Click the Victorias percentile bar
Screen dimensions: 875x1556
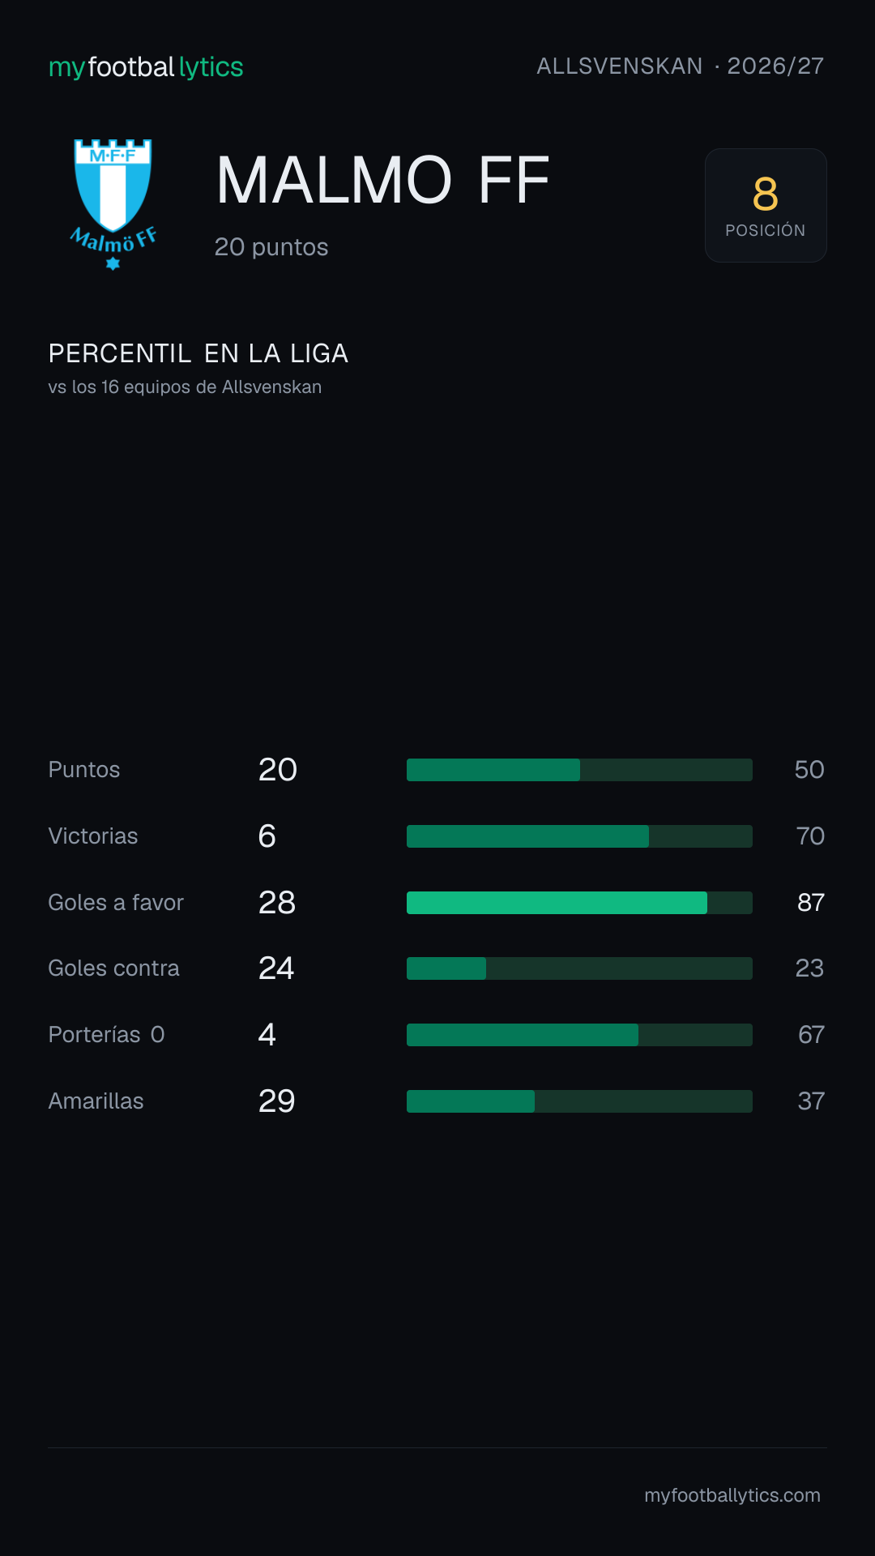pyautogui.click(x=579, y=836)
